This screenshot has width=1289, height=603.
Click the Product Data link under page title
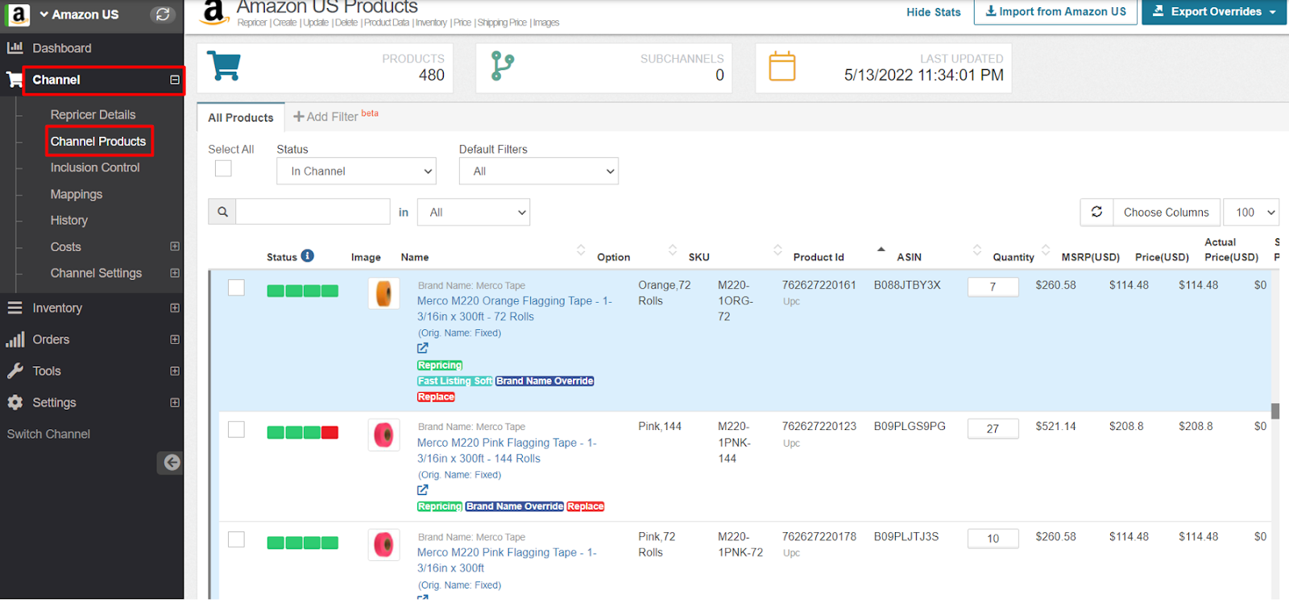tap(387, 23)
